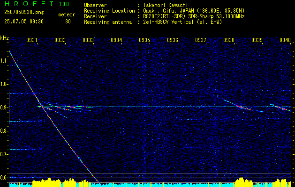The width and height of the screenshot is (295, 187).
Task: Click the date stamp 25.07.05 09:30
Action: tap(24, 22)
